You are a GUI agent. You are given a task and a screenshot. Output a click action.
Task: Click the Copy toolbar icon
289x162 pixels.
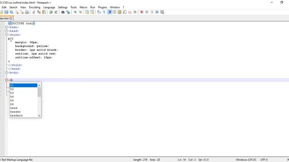[39, 12]
